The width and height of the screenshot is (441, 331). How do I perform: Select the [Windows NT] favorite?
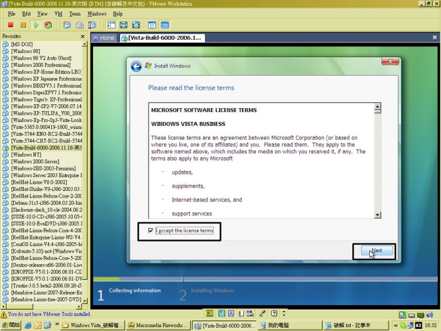pyautogui.click(x=26, y=155)
